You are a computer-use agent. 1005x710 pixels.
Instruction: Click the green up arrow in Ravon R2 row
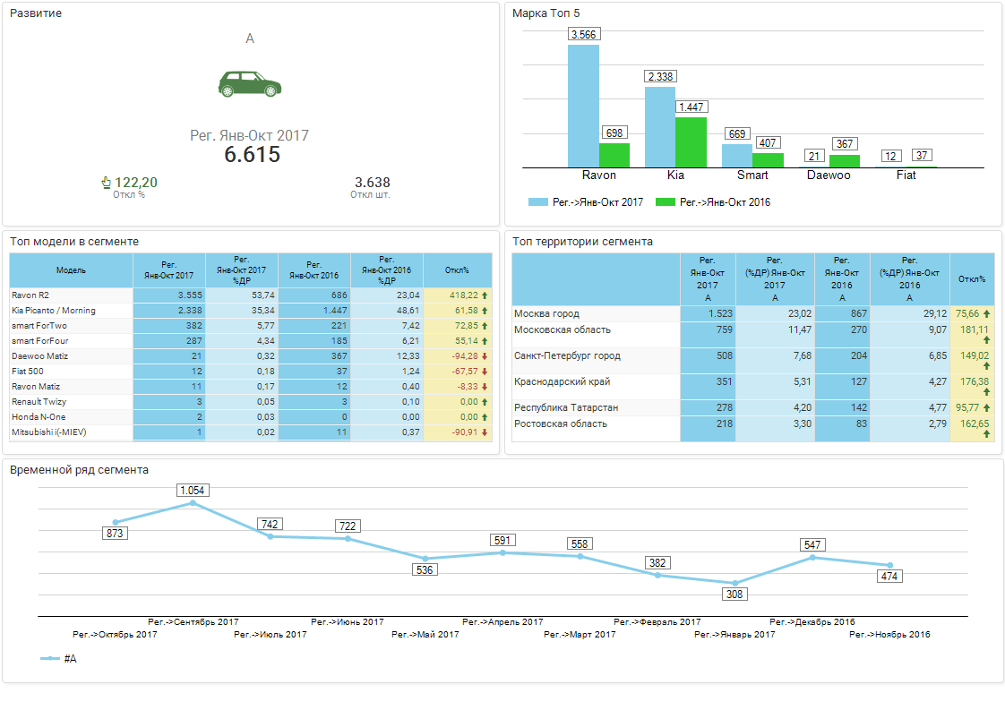(x=485, y=295)
